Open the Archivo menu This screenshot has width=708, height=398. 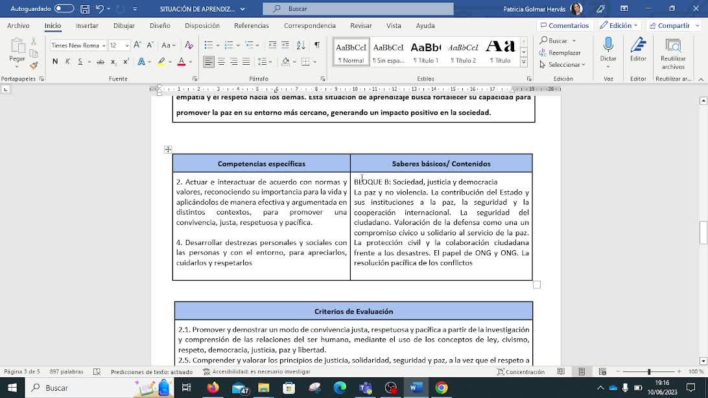click(18, 26)
